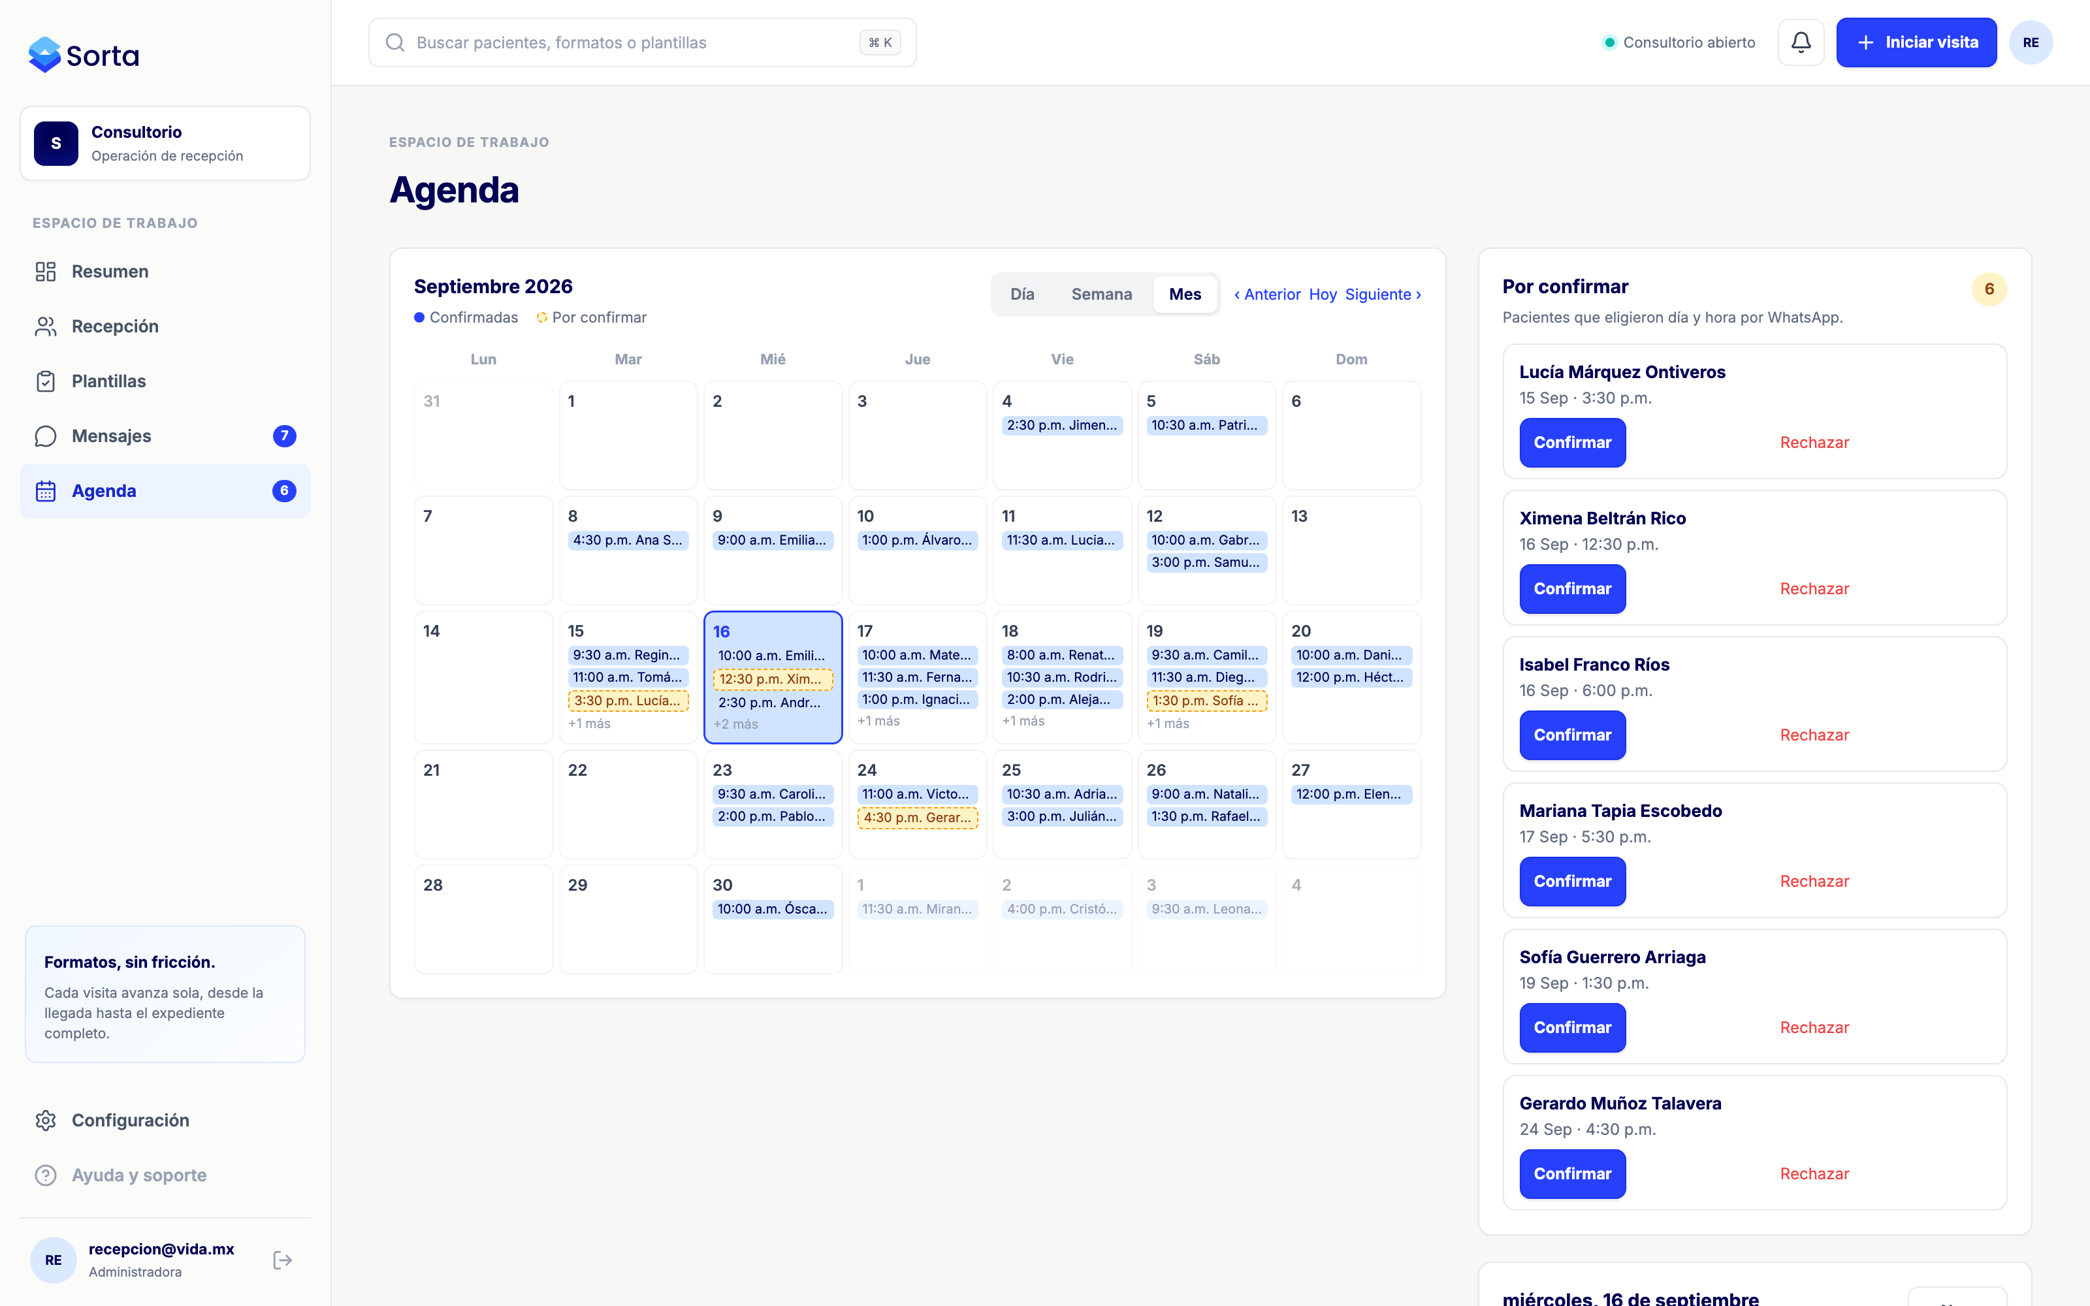Open Configuración gear icon

(46, 1121)
